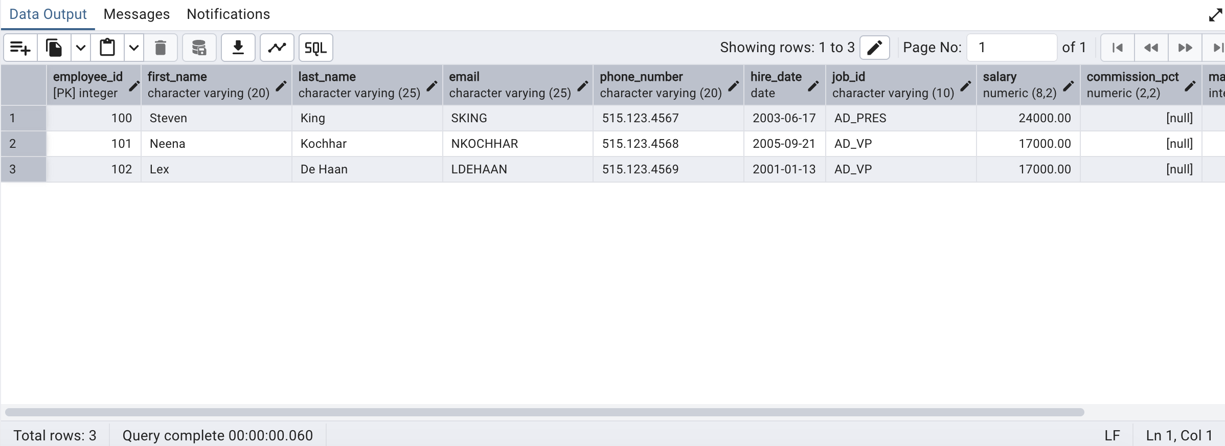Expand the copy options dropdown arrow

[81, 48]
